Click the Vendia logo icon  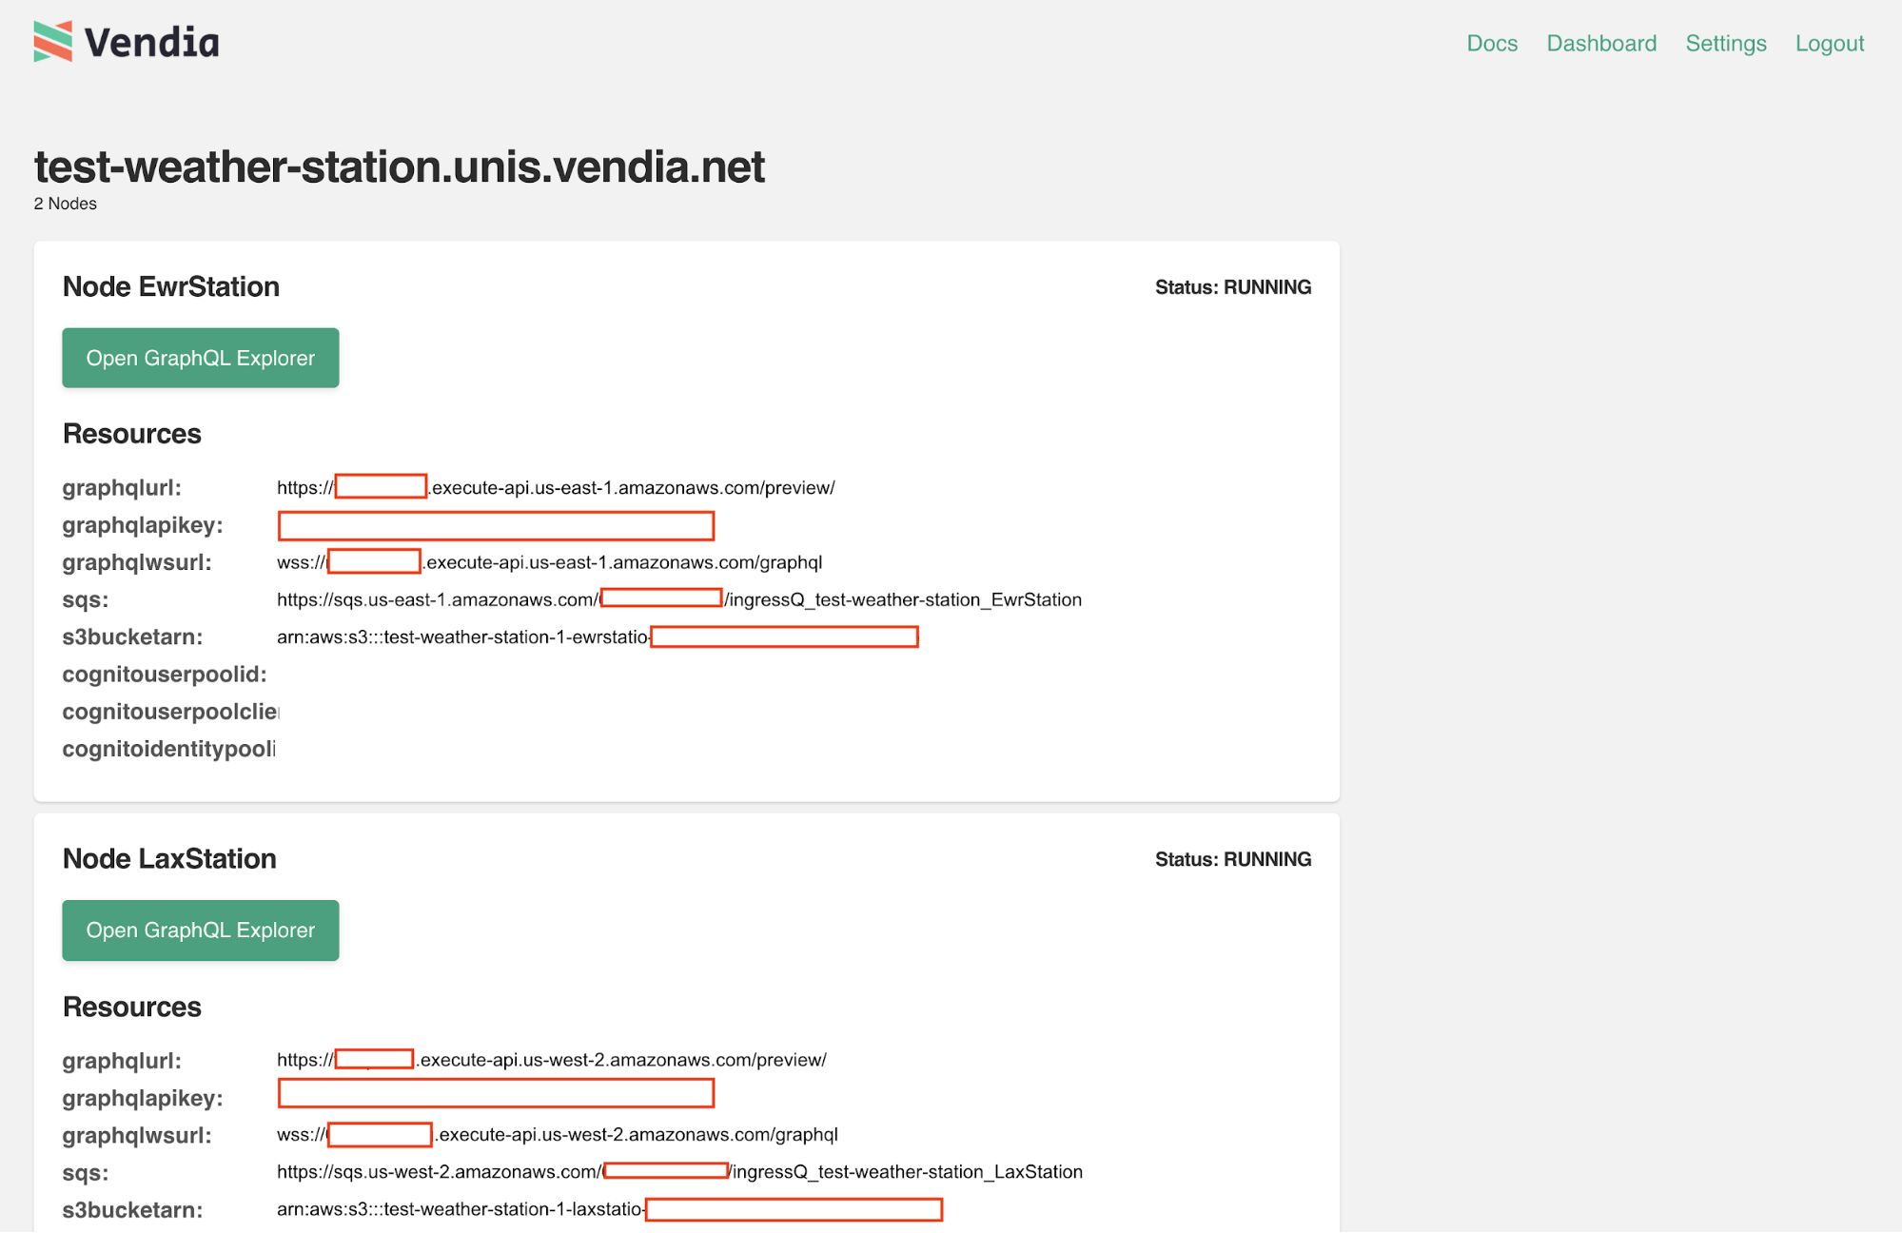[x=53, y=42]
